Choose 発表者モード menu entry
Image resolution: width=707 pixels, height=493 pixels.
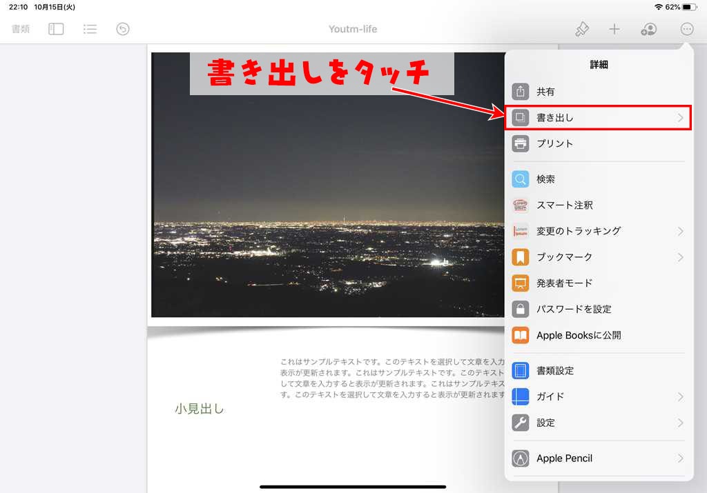[x=599, y=283]
